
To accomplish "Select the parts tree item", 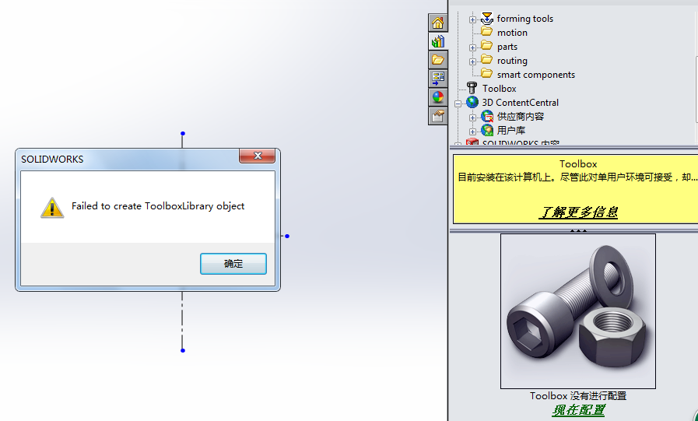I will [x=507, y=47].
